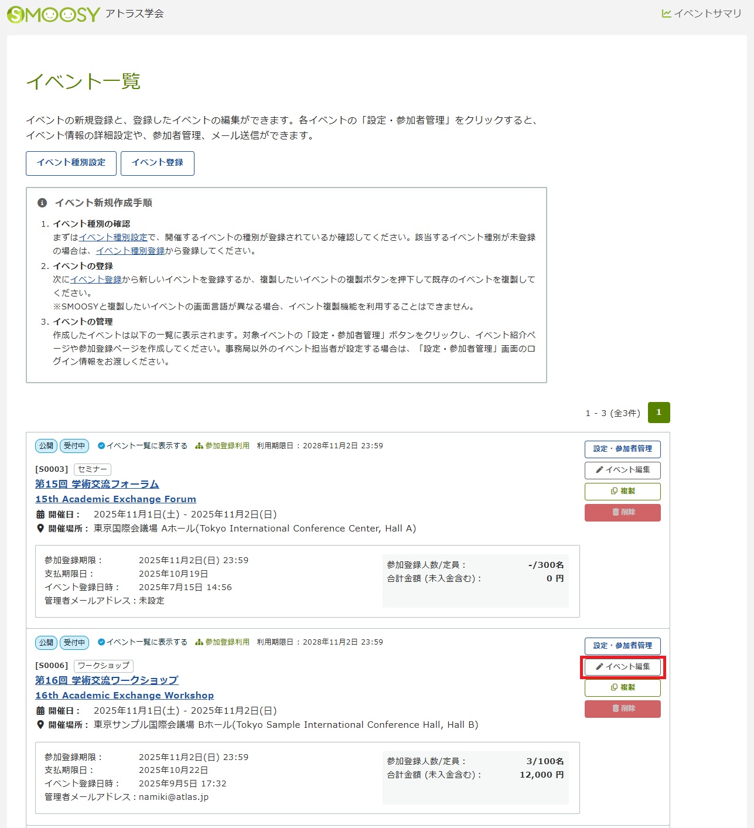This screenshot has height=828, width=754.
Task: Click イベント一覧に表示する checkmark for S0003
Action: pyautogui.click(x=101, y=446)
